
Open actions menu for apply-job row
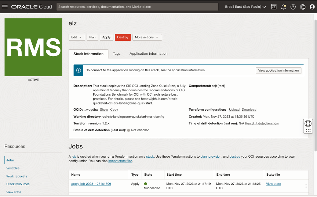(x=306, y=186)
